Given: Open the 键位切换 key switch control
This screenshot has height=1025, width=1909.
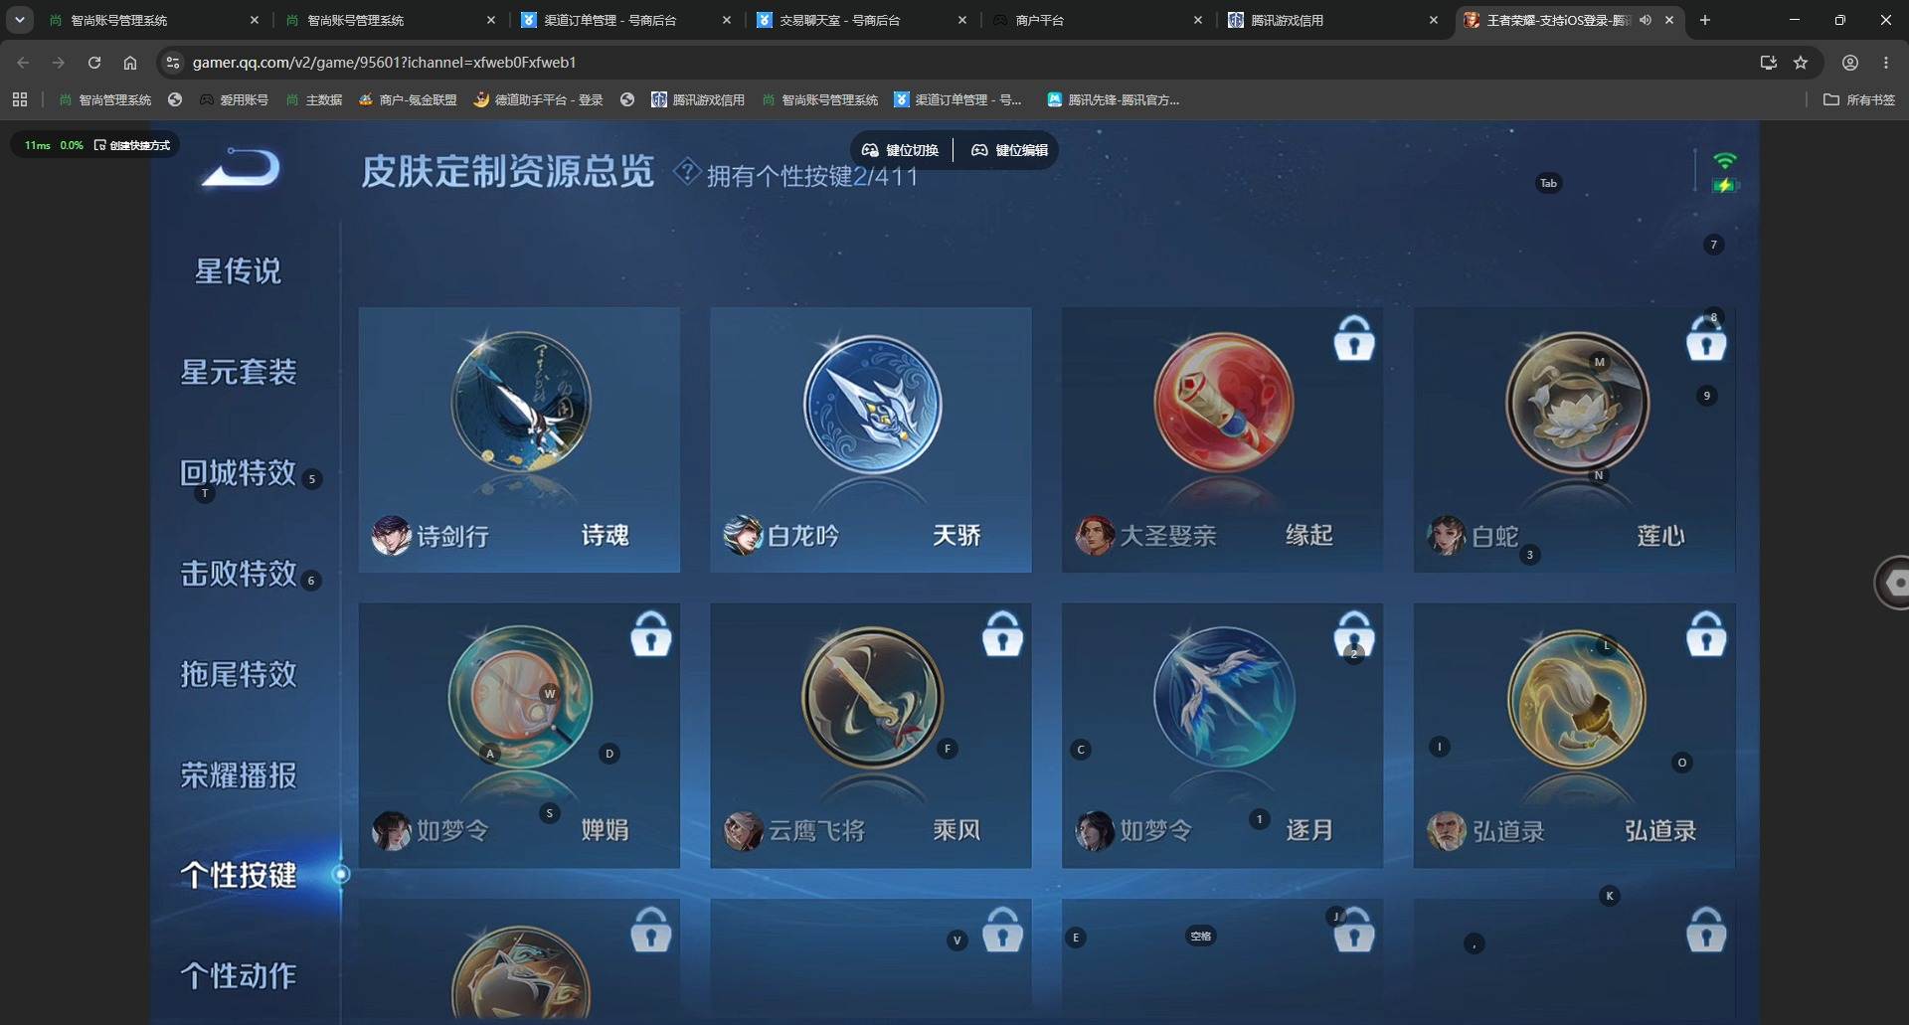Looking at the screenshot, I should tap(900, 150).
